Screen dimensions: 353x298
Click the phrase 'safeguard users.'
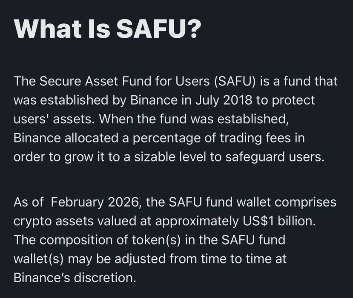275,157
